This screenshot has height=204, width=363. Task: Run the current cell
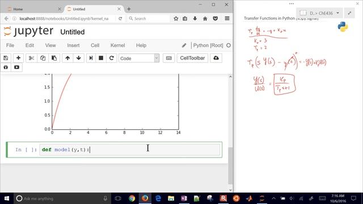[x=91, y=58]
